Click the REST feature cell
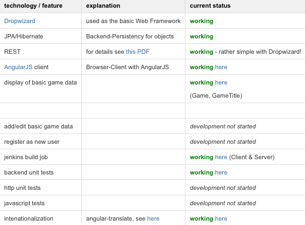Image resolution: width=305 pixels, height=225 pixels. point(41,52)
